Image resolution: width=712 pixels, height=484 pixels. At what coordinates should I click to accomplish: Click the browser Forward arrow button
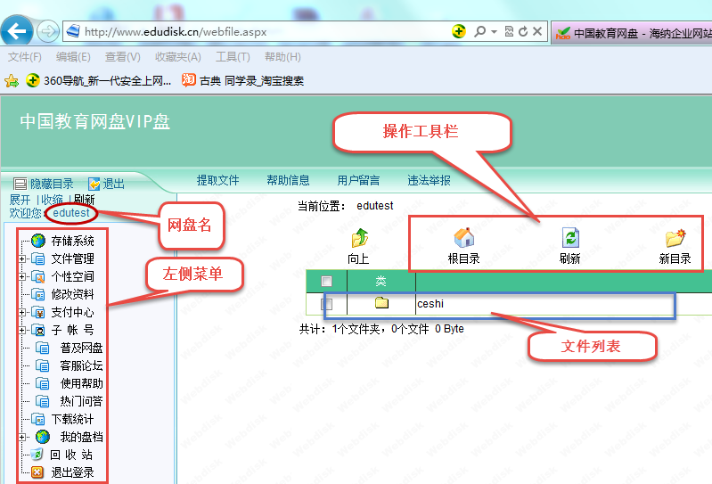[x=48, y=32]
